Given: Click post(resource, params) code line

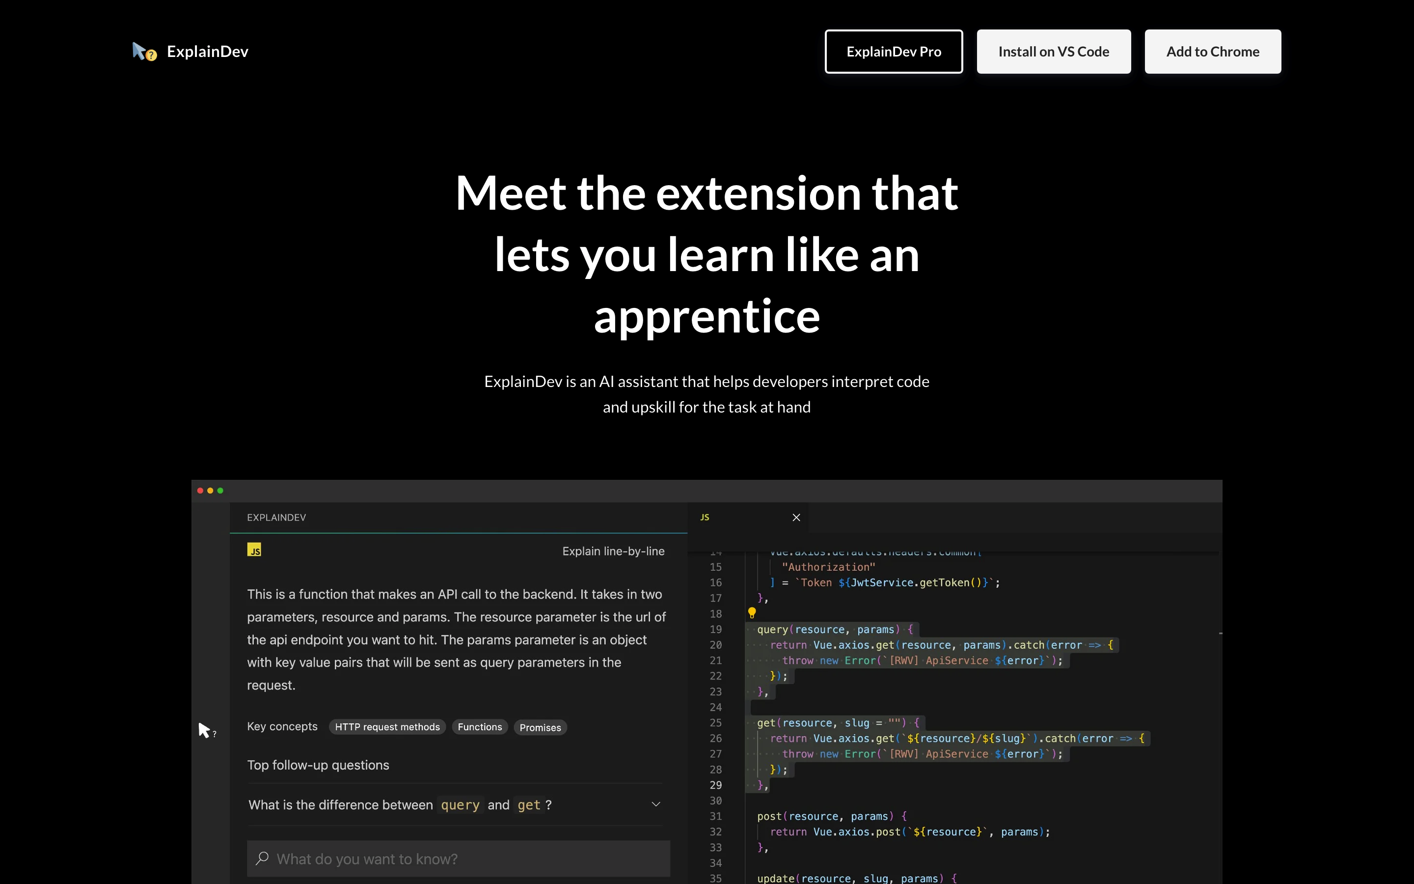Looking at the screenshot, I should 832,816.
